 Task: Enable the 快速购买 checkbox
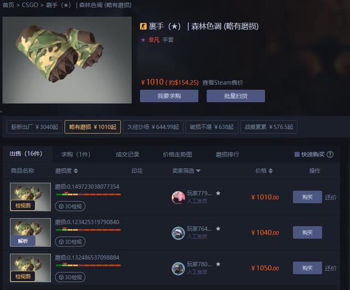297,154
